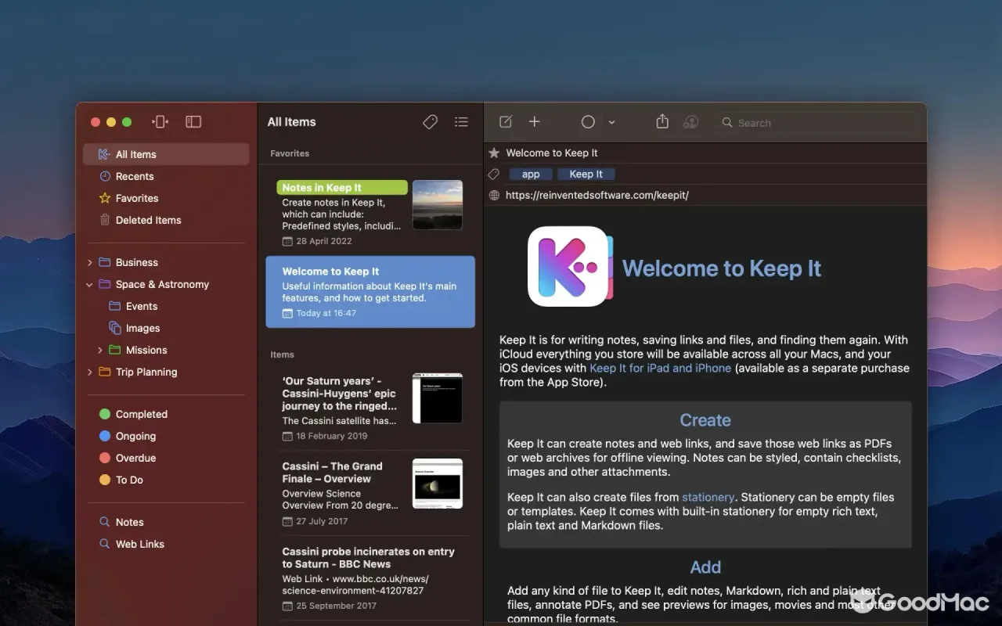Toggle the sidebar visibility button

click(193, 121)
